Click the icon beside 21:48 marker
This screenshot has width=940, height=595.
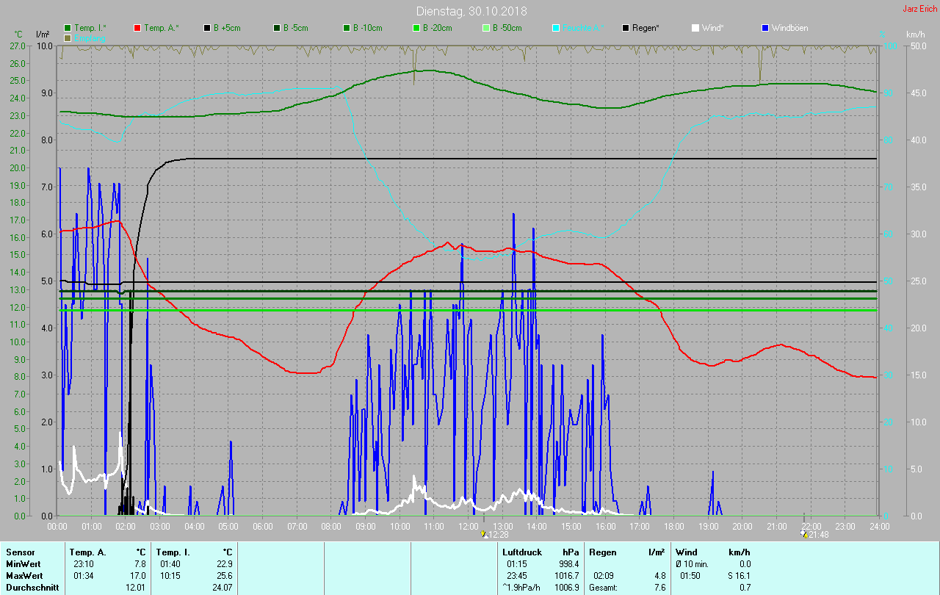(x=803, y=534)
